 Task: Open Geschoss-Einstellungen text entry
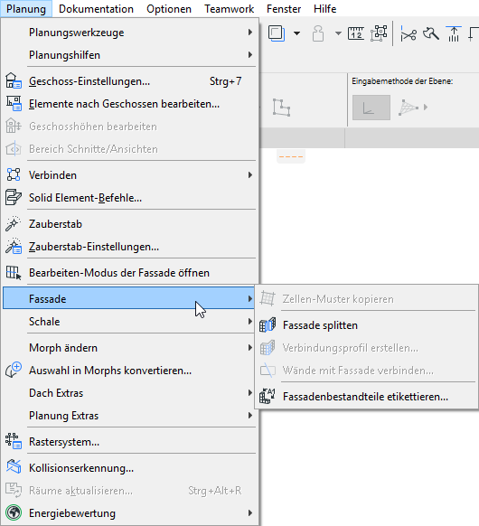click(x=89, y=81)
